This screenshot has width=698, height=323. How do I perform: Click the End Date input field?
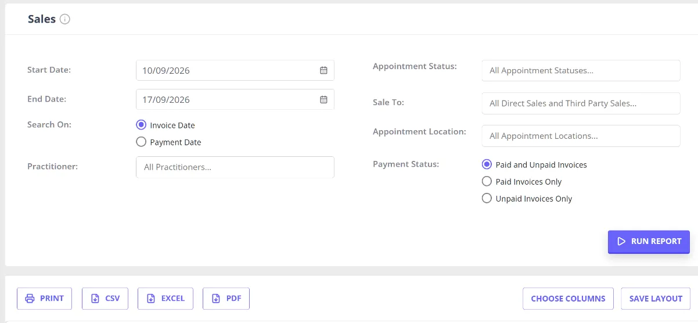(235, 99)
